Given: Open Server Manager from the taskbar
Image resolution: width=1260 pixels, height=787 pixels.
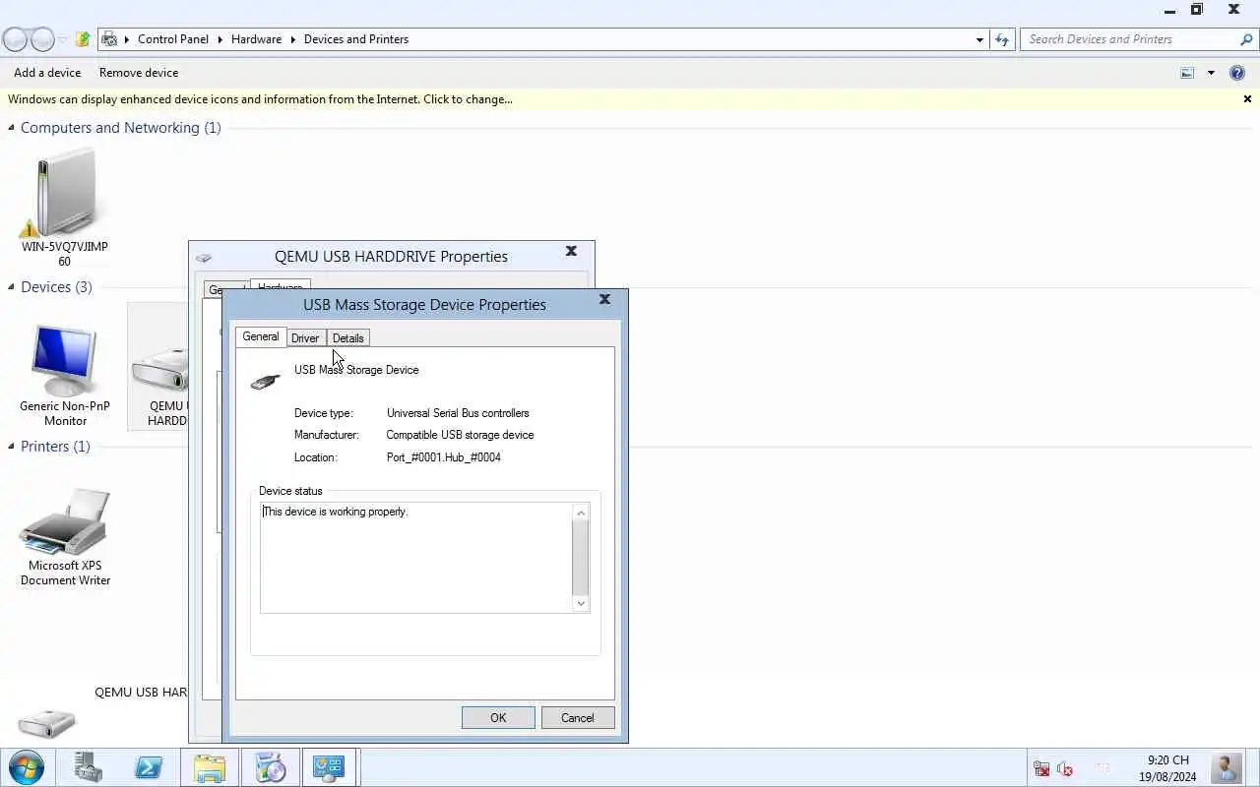Looking at the screenshot, I should coord(89,767).
